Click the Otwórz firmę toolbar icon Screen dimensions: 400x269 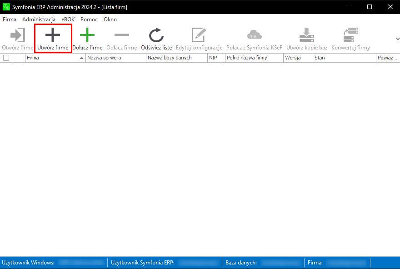[18, 35]
